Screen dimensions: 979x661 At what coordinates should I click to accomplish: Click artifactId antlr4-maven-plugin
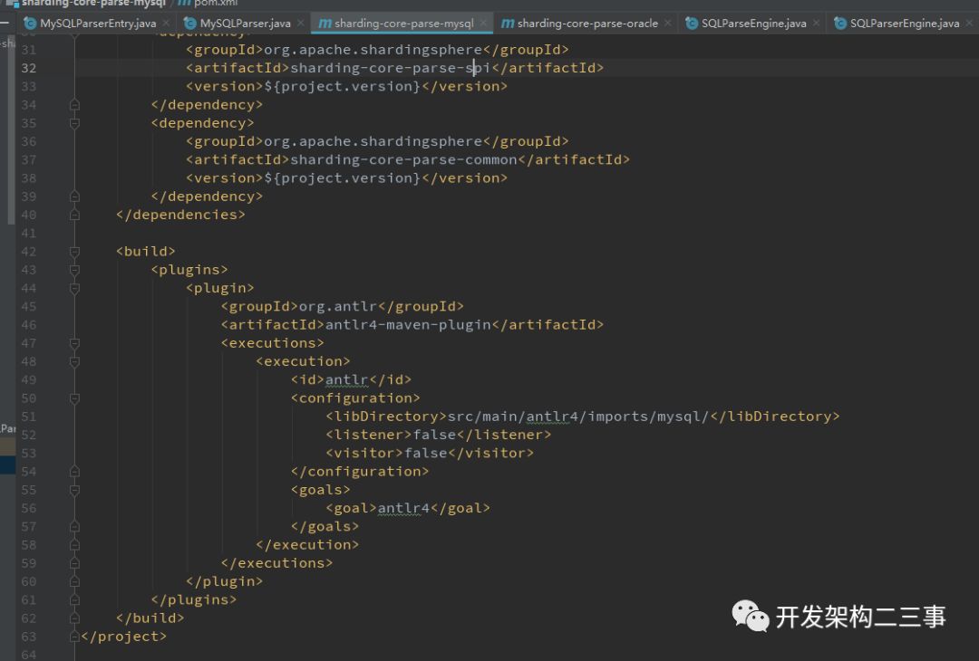[408, 325]
